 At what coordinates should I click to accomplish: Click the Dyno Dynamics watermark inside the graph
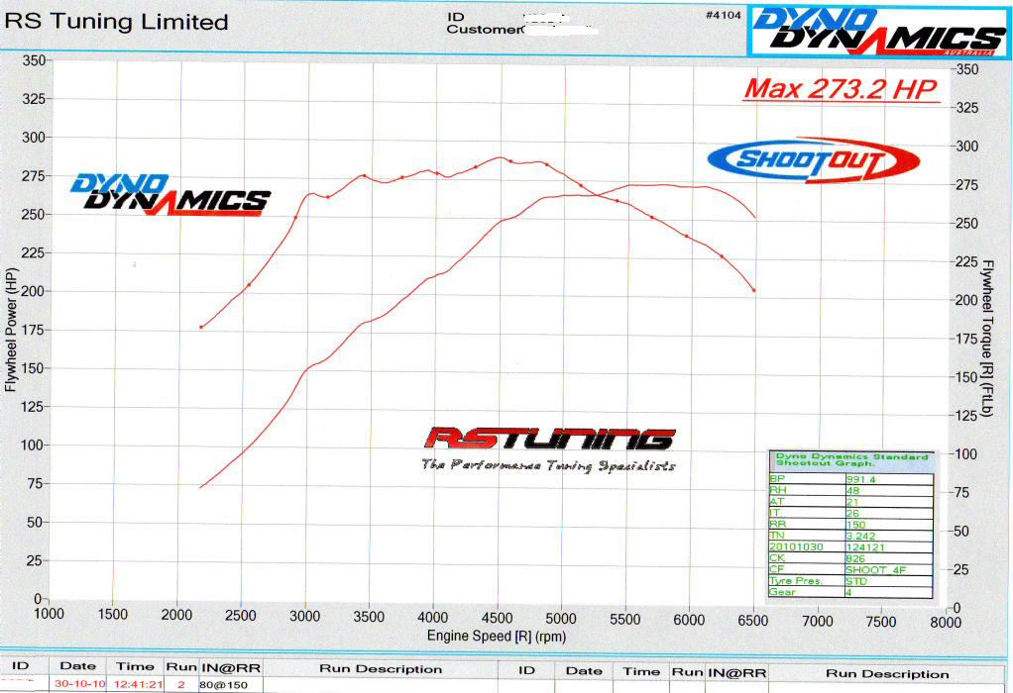pos(169,193)
